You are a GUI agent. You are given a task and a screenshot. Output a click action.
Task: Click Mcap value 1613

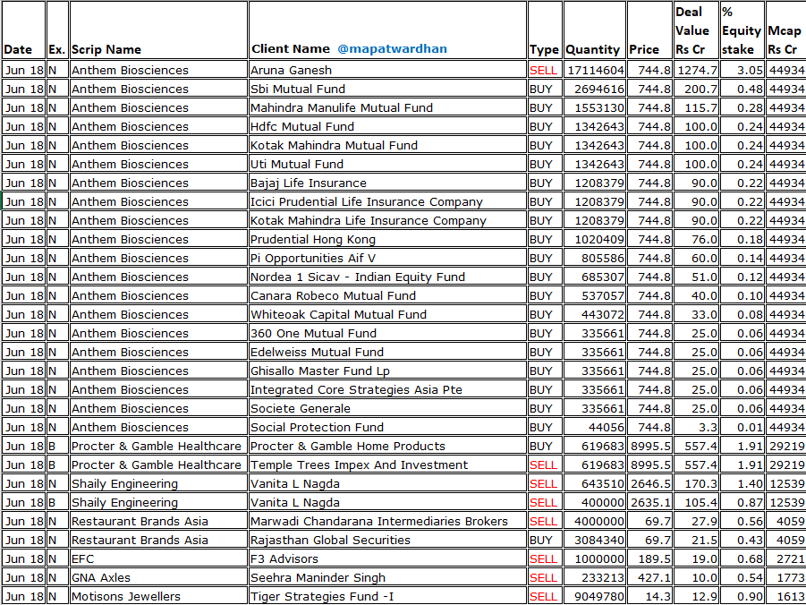point(785,596)
